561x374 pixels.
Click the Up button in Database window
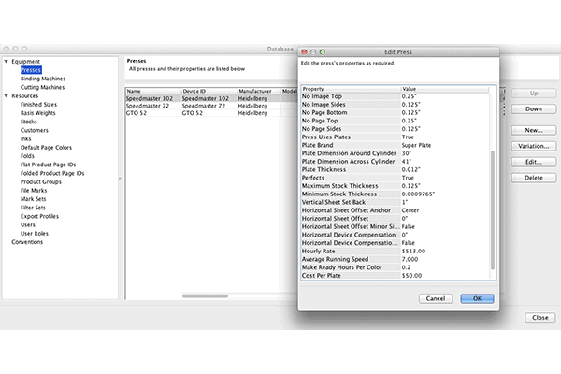534,93
